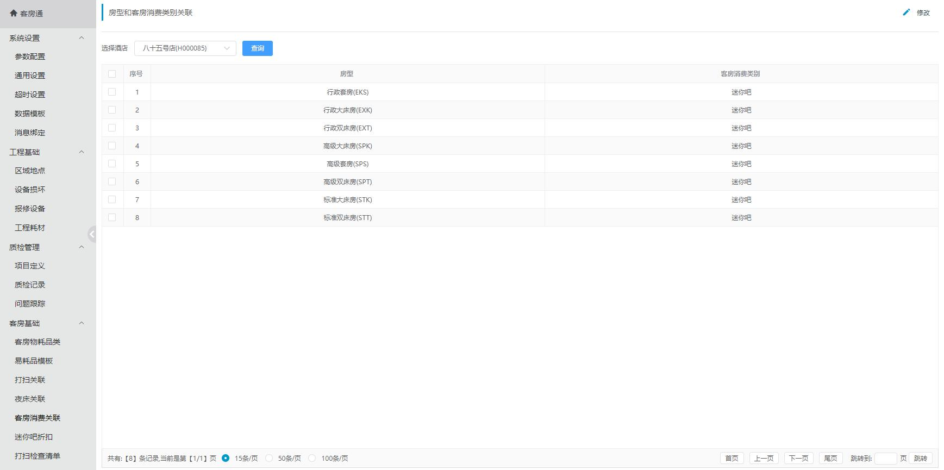
Task: Check the row for 标准双床房(STT)
Action: [x=112, y=217]
